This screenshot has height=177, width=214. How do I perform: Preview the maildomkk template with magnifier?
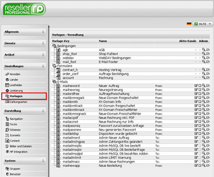point(204,101)
